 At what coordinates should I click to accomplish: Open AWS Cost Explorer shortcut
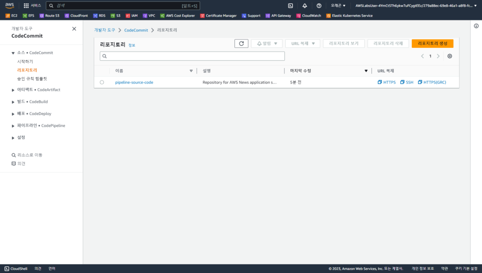click(x=177, y=16)
